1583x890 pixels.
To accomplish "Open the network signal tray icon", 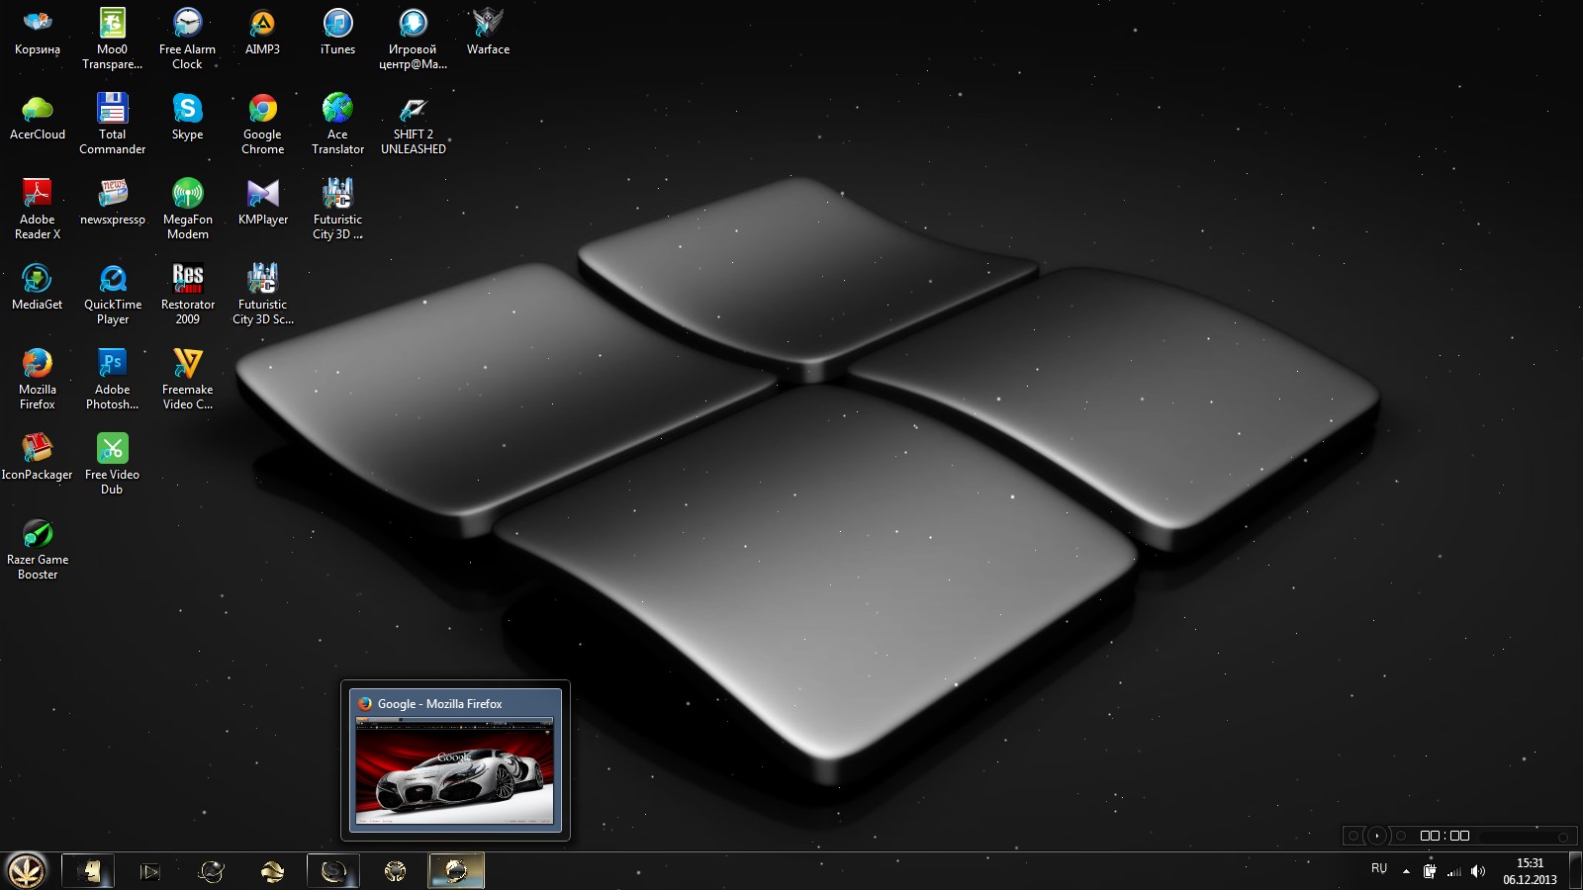I will point(1454,871).
